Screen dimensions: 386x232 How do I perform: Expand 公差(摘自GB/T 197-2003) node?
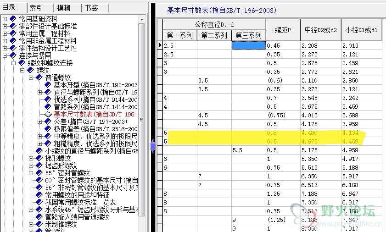(x=39, y=122)
